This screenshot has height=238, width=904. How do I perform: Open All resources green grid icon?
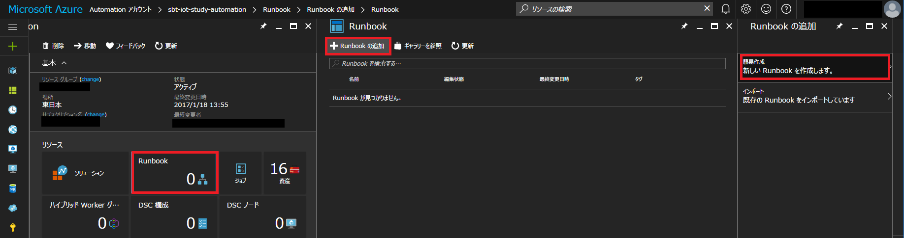pyautogui.click(x=13, y=90)
